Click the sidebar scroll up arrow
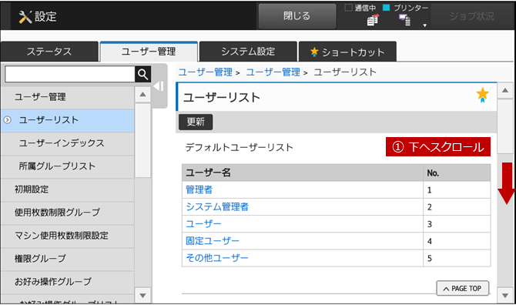Image resolution: width=516 pixels, height=305 pixels. pyautogui.click(x=142, y=95)
